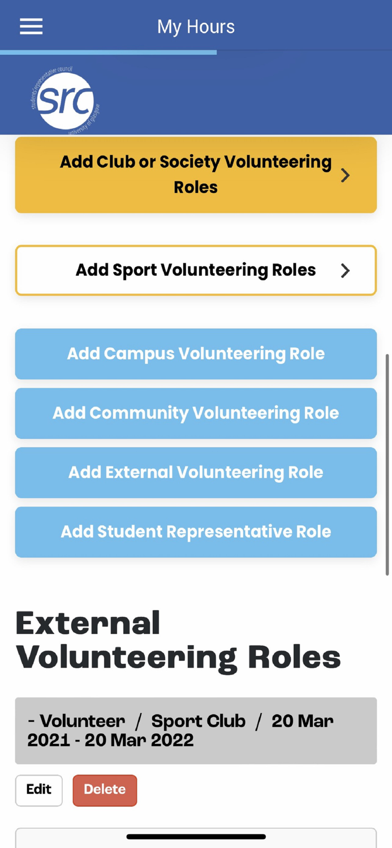Click the unfilled part of the loading bar
This screenshot has width=392, height=848.
click(x=304, y=51)
